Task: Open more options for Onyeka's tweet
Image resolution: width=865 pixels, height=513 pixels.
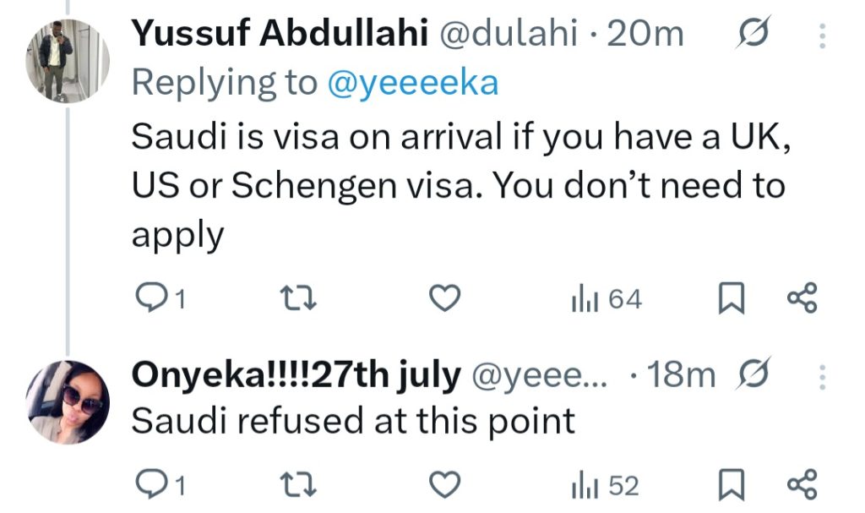Action: [824, 375]
